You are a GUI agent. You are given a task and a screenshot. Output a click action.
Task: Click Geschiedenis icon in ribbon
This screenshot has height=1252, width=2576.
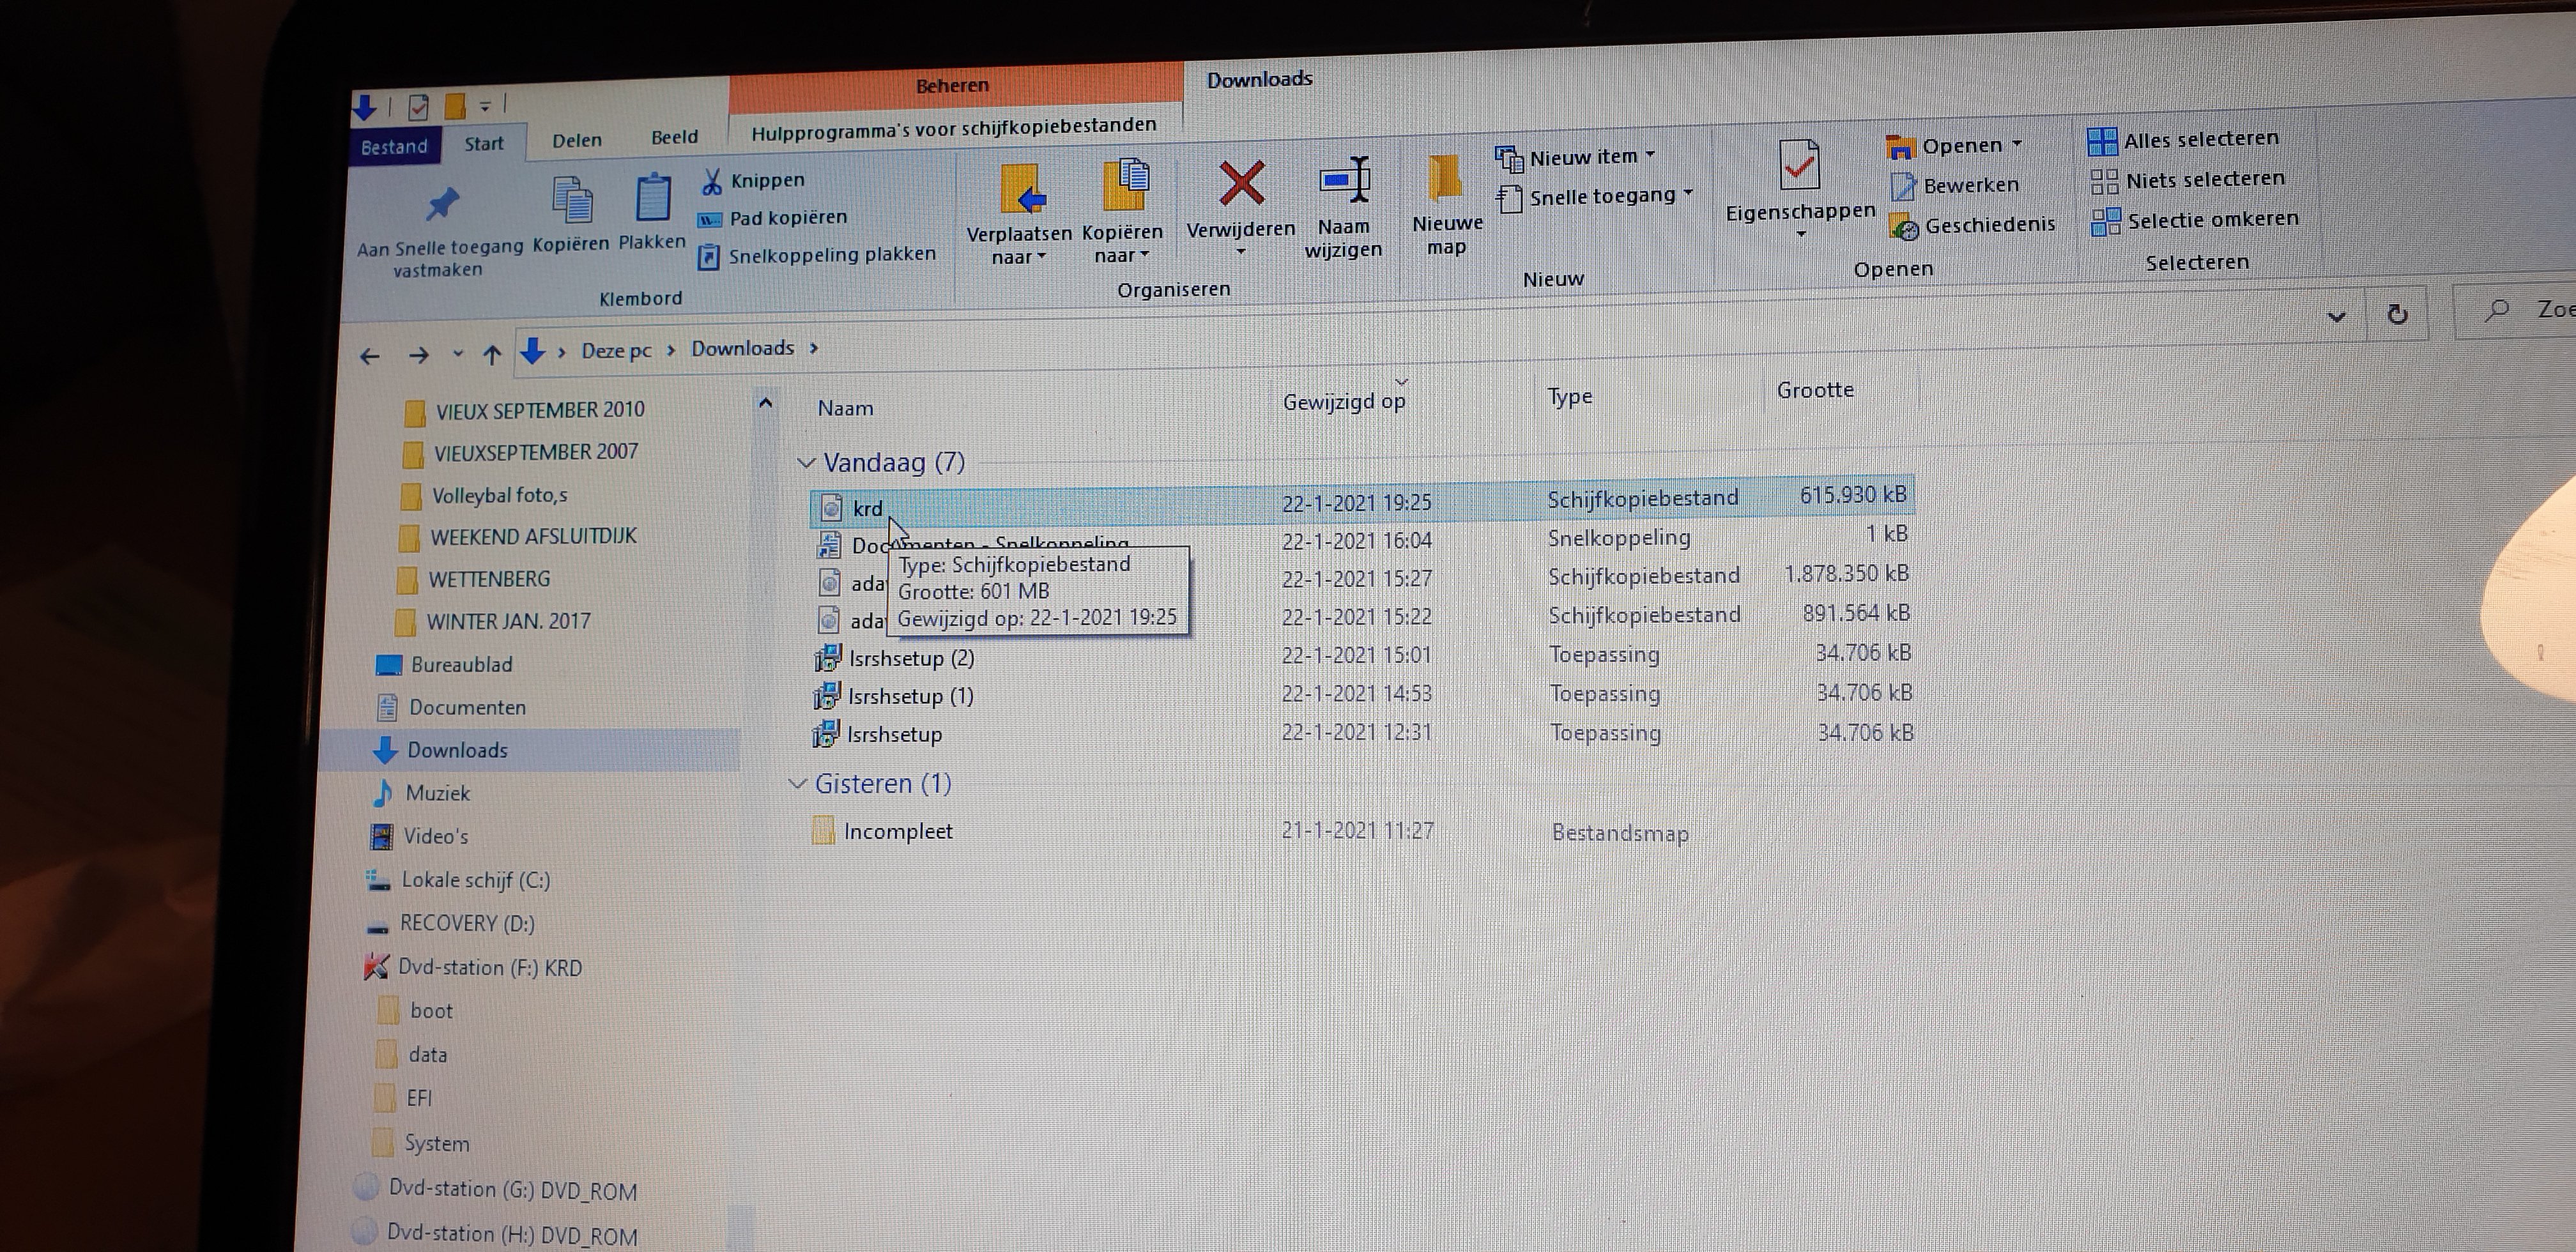point(1903,227)
